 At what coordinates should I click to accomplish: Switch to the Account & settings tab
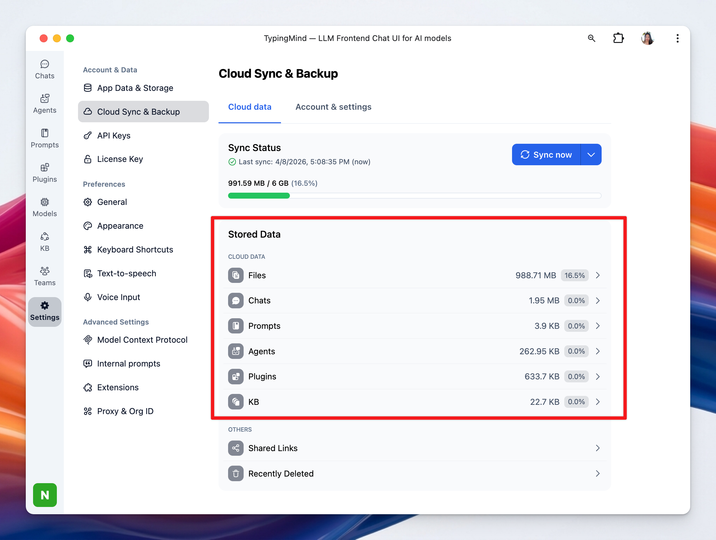click(x=333, y=107)
